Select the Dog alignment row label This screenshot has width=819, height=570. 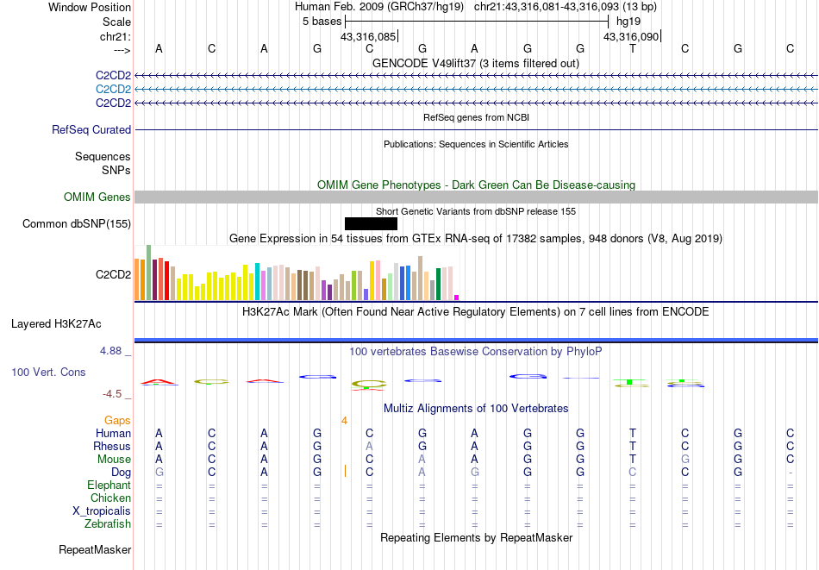122,473
